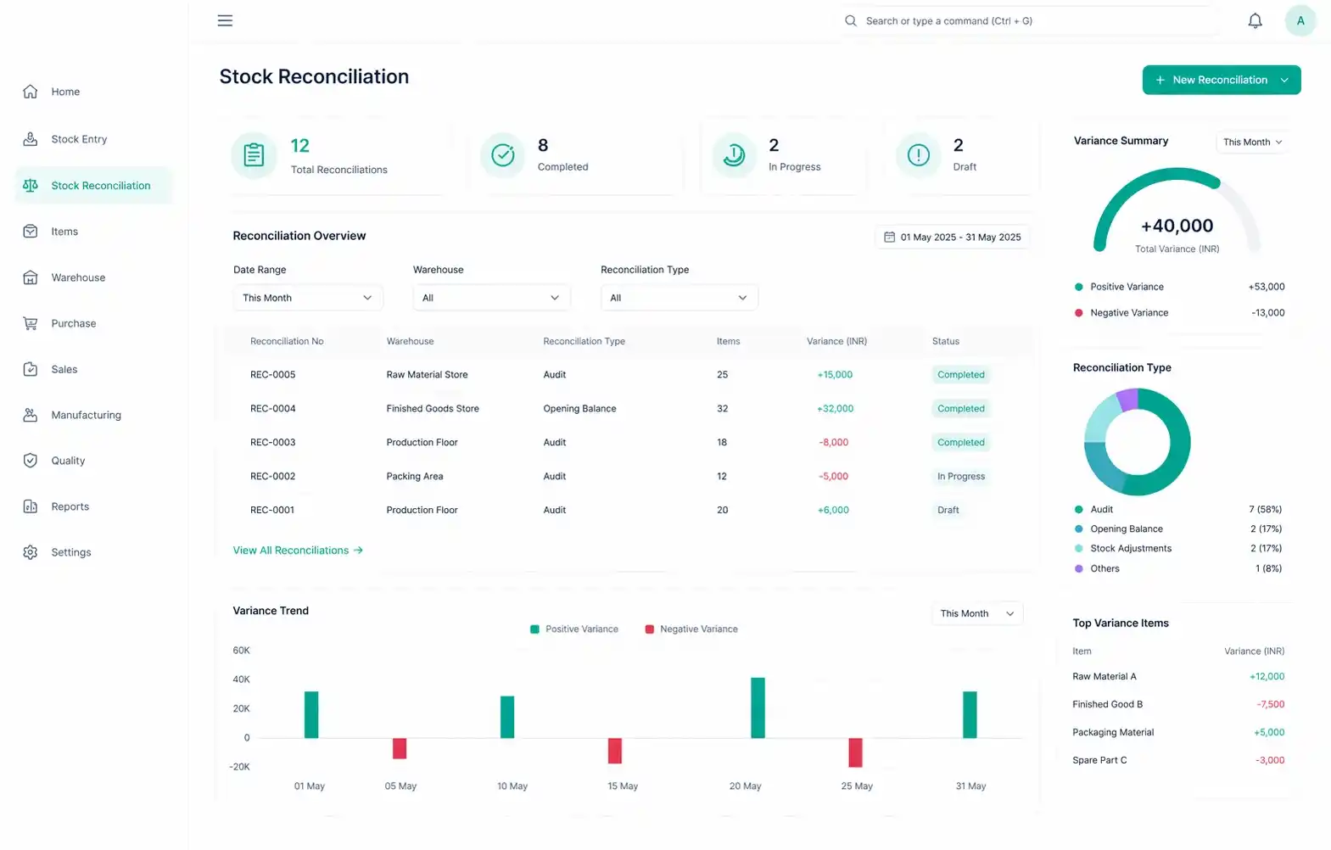Open Manufacturing menu item
The width and height of the screenshot is (1331, 850).
86,415
